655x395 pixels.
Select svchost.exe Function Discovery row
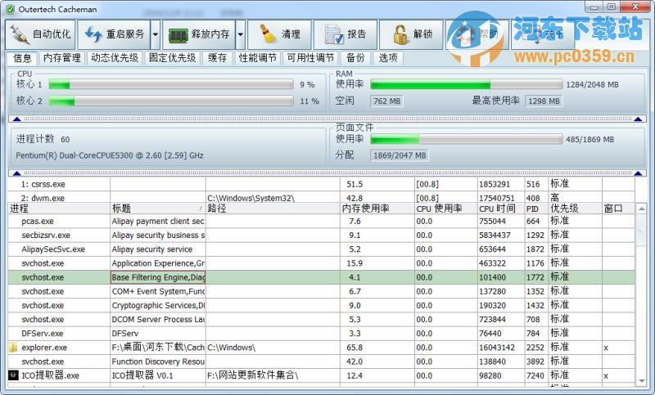coord(321,361)
